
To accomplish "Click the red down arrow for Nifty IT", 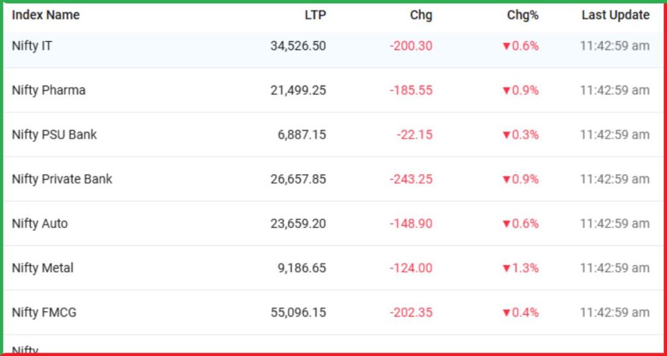I will tap(506, 46).
